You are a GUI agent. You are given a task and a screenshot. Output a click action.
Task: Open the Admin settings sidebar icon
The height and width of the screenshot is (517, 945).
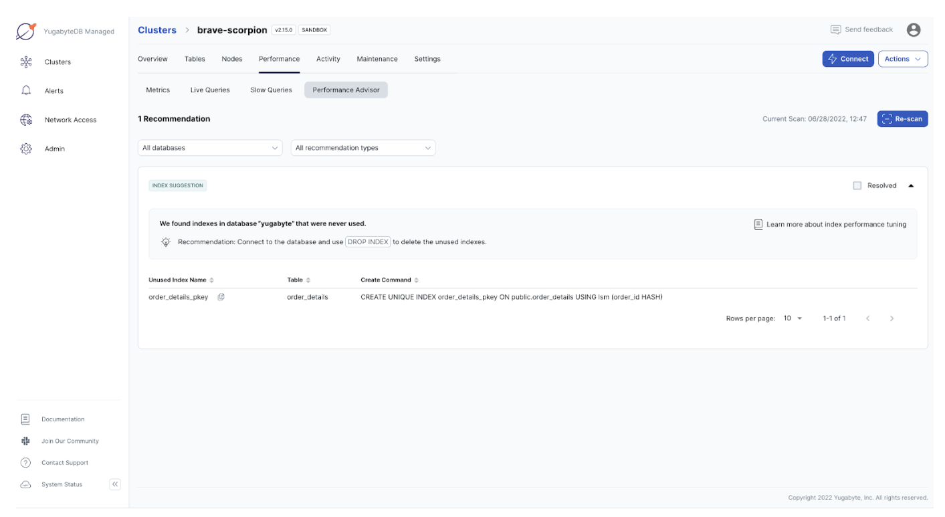coord(26,148)
